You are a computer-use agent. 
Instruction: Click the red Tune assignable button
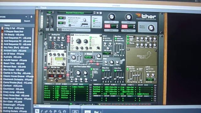124,26
